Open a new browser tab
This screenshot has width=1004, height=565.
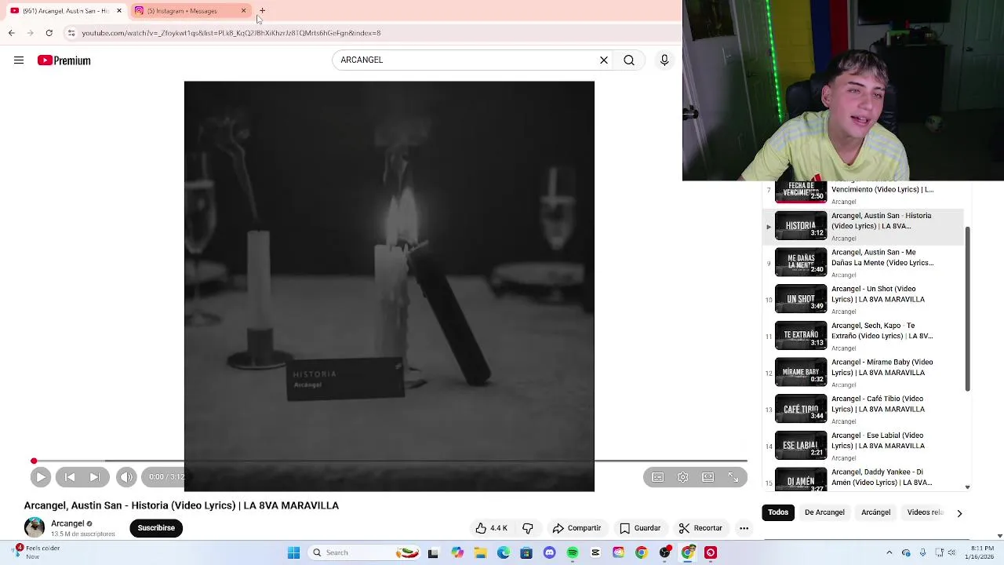click(x=262, y=11)
